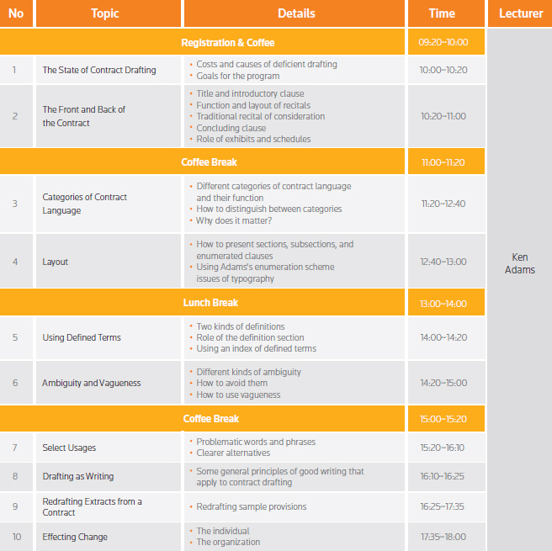This screenshot has width=552, height=551.
Task: Select the Ambiguity and Vagueness topic
Action: [x=92, y=383]
